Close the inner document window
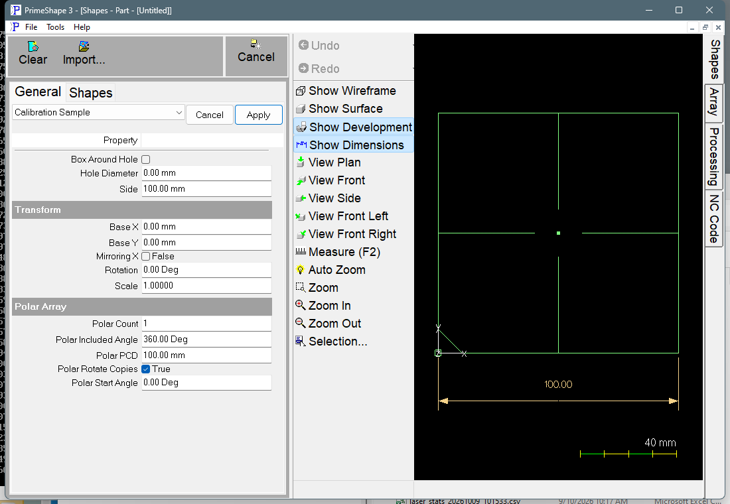This screenshot has width=730, height=504. (x=718, y=27)
